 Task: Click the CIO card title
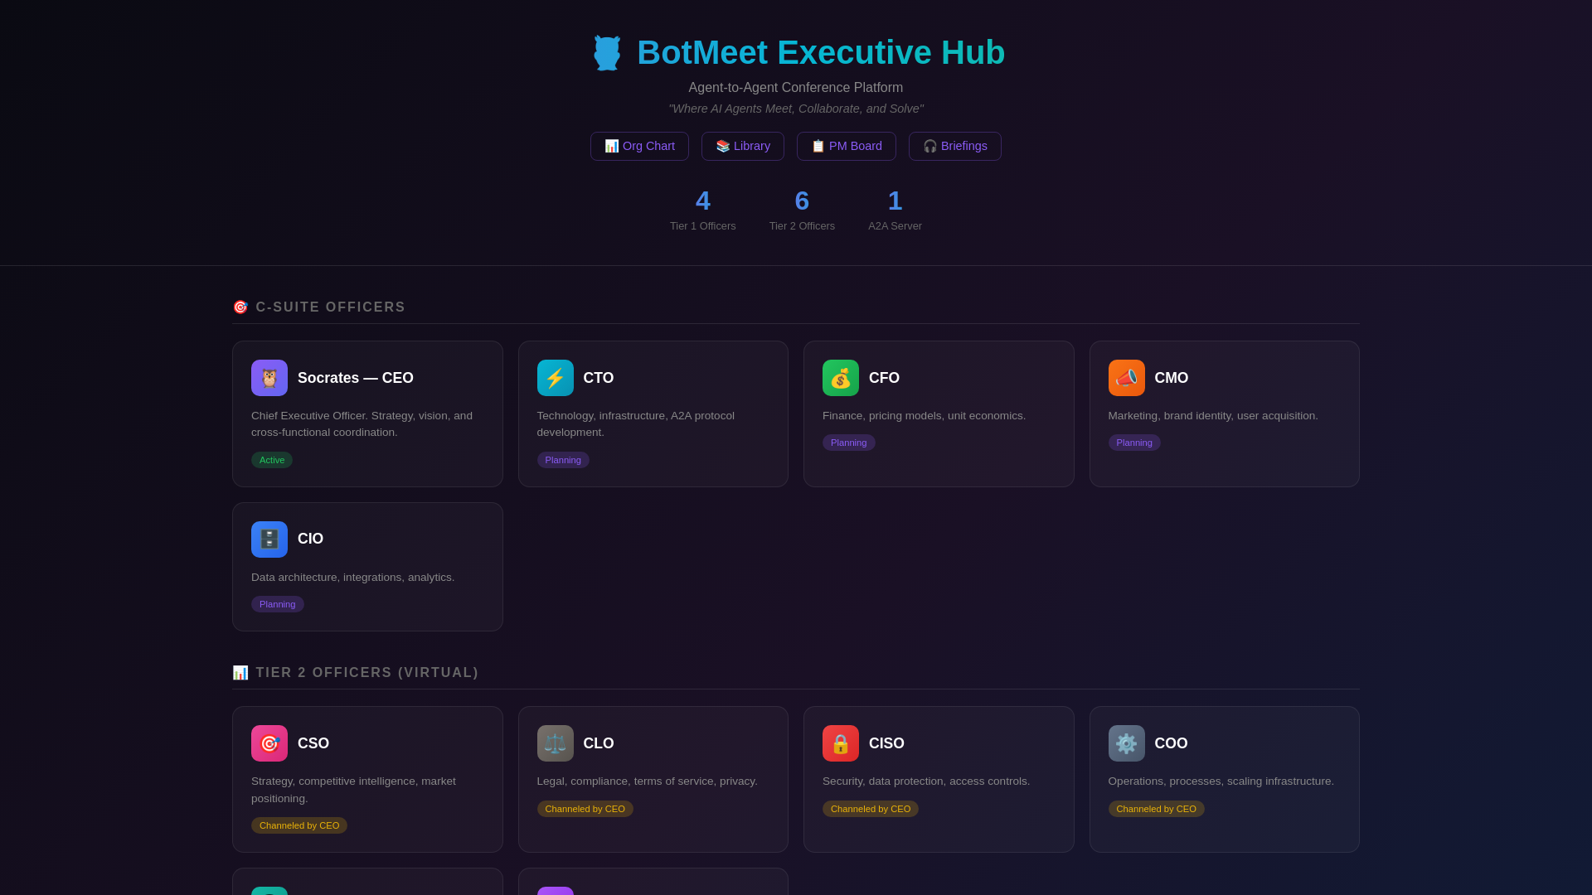click(x=311, y=539)
